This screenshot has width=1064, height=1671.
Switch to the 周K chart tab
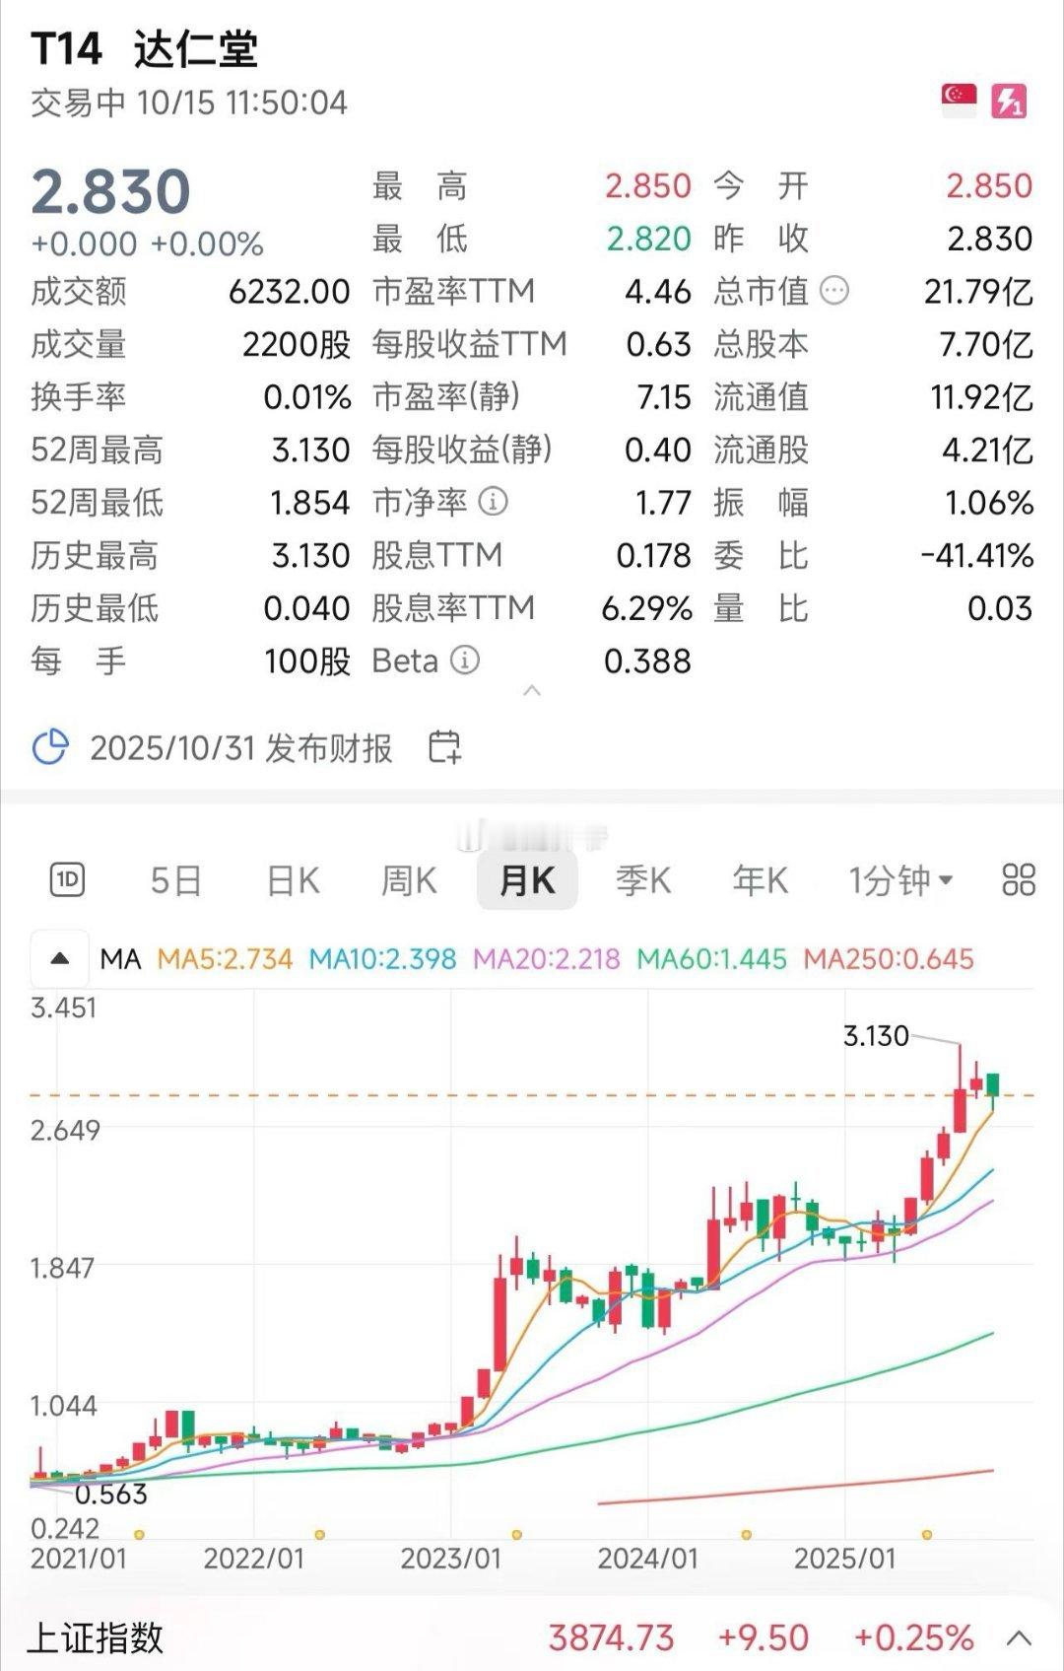[x=409, y=879]
